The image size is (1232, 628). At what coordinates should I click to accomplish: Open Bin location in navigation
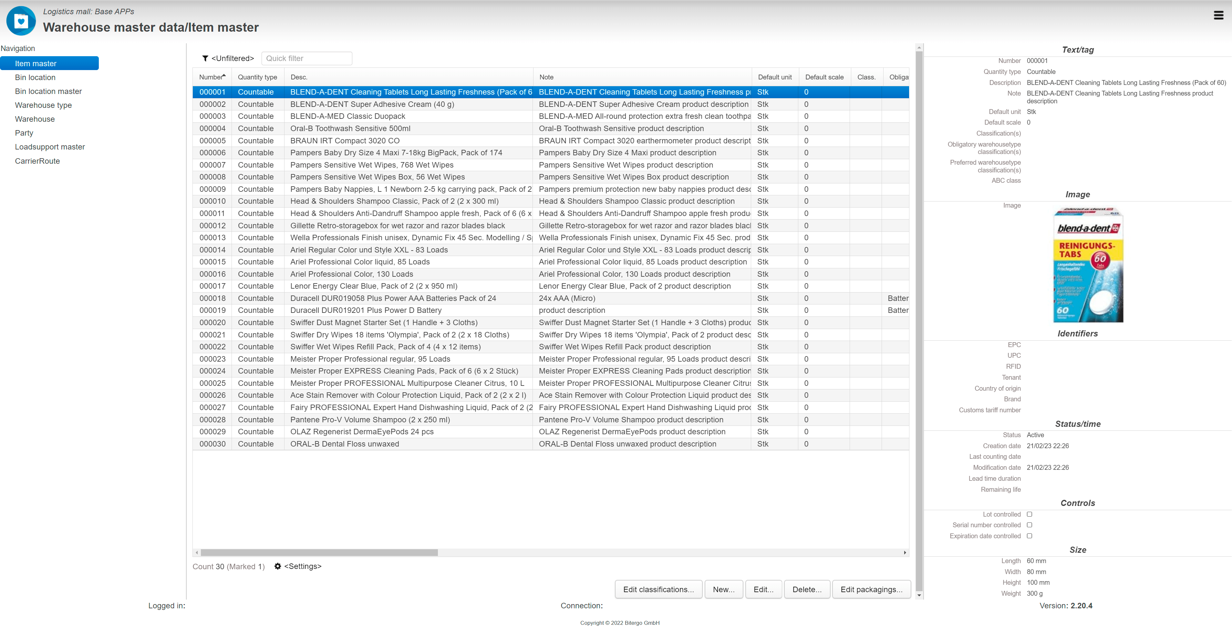[x=35, y=77]
